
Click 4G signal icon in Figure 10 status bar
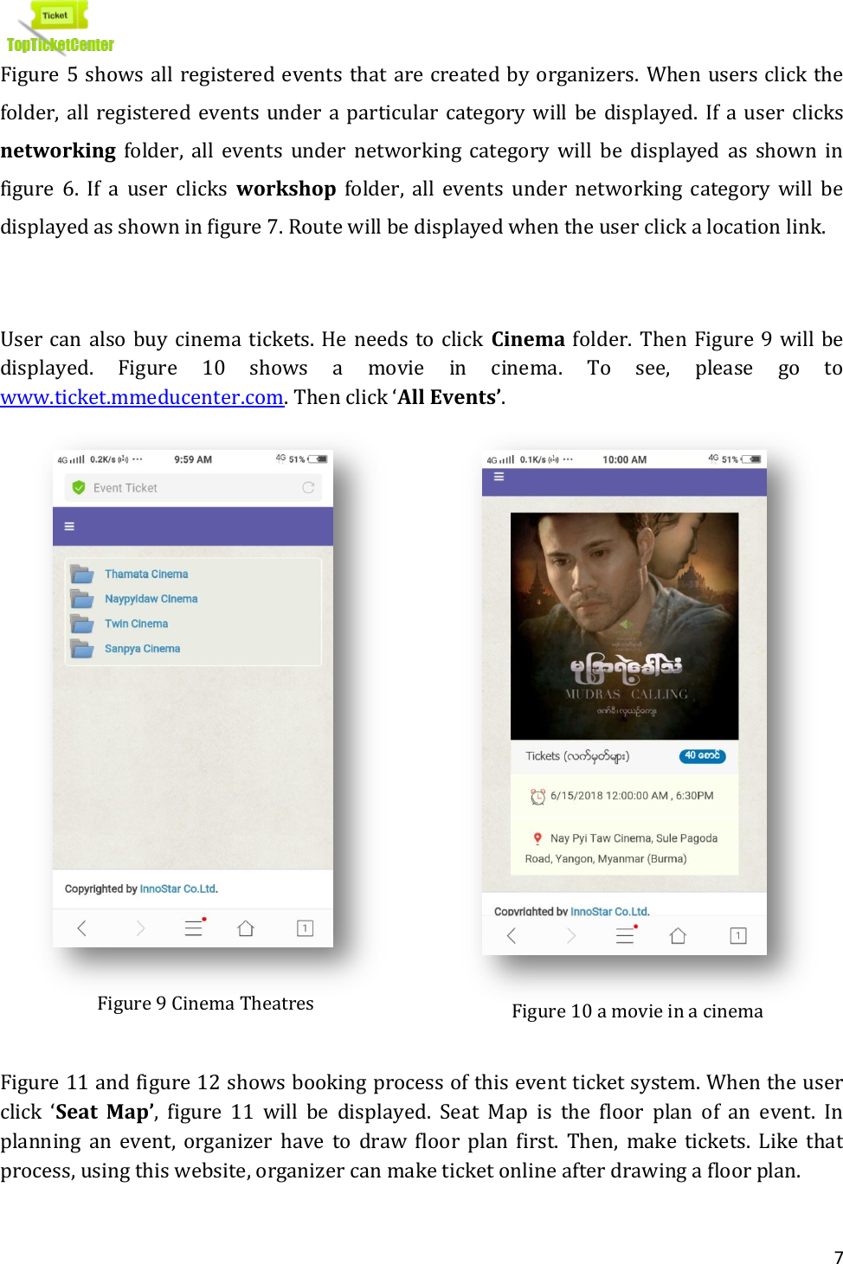coord(500,460)
